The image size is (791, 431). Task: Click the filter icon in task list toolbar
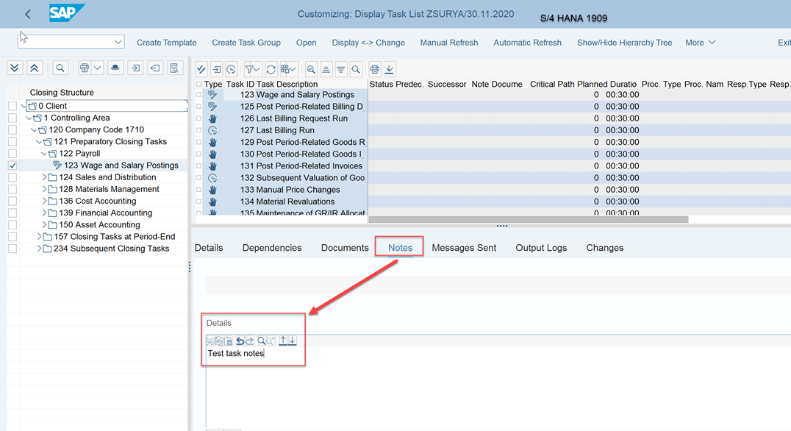[x=252, y=70]
